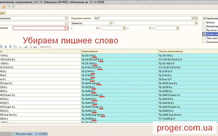Click the redo arrow icon
Screen dimensions: 218x136
(13, 7)
